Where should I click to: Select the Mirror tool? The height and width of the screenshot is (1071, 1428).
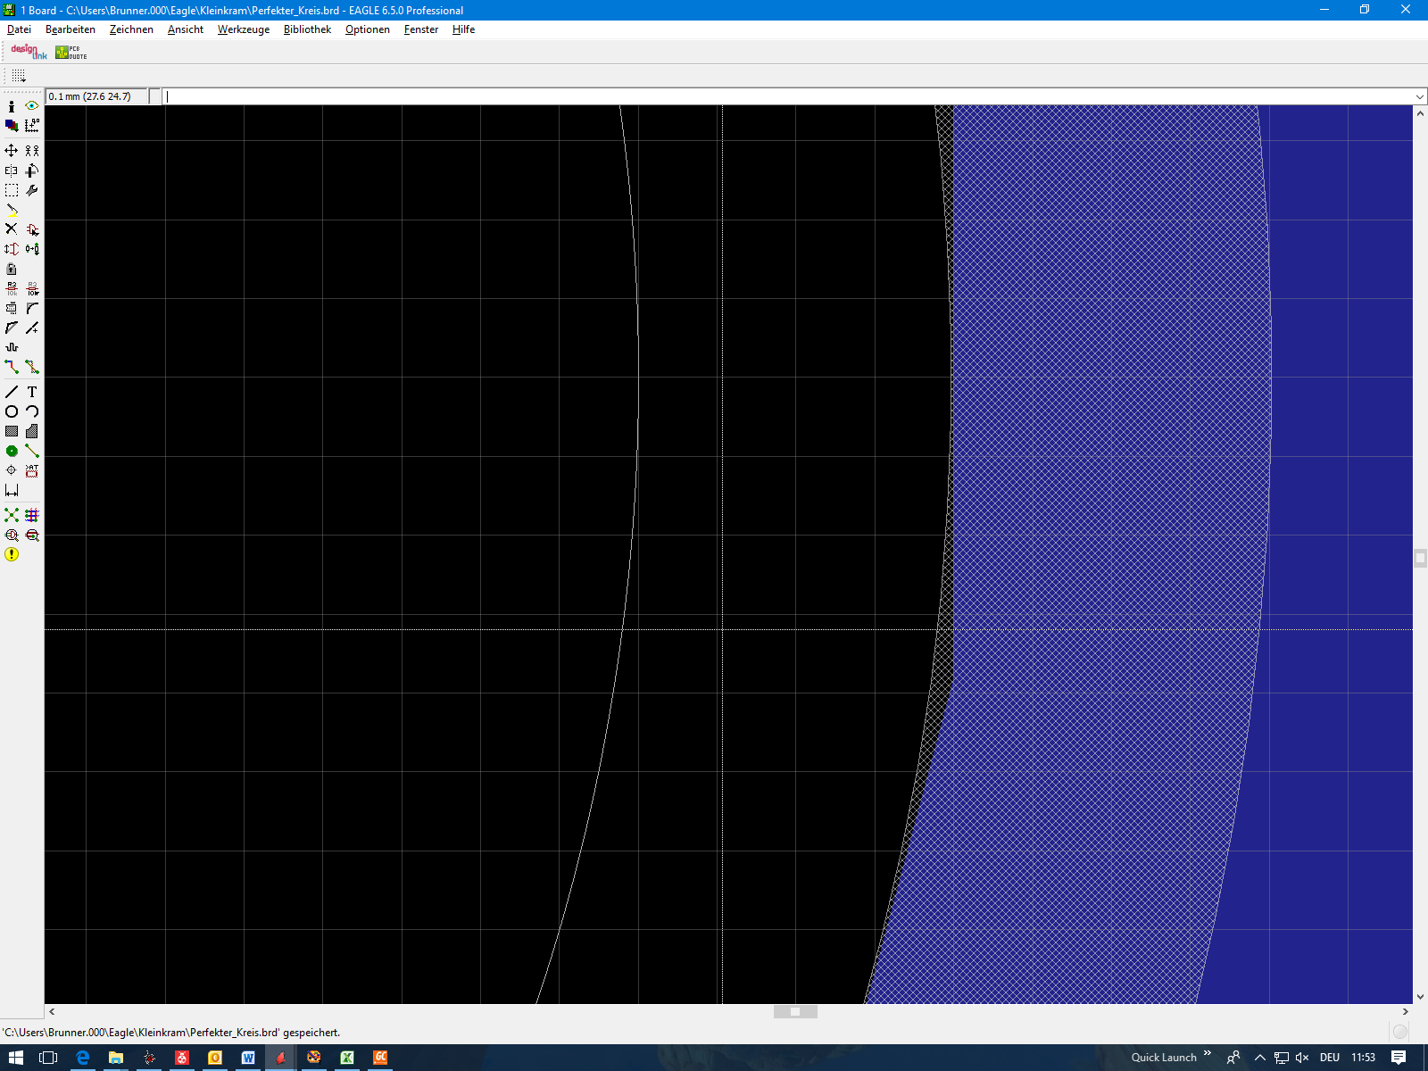click(x=12, y=170)
